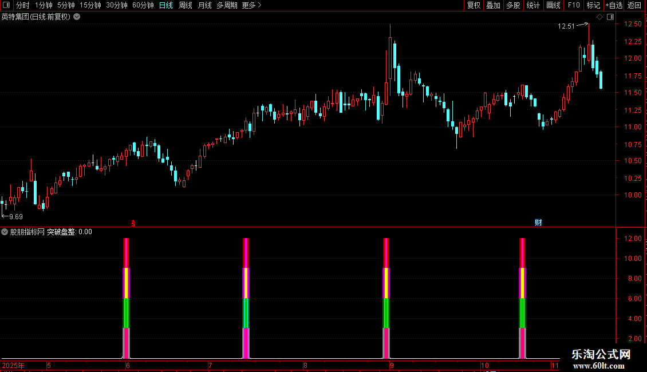Select the 1分钟 period
This screenshot has height=372, width=647.
[x=44, y=5]
